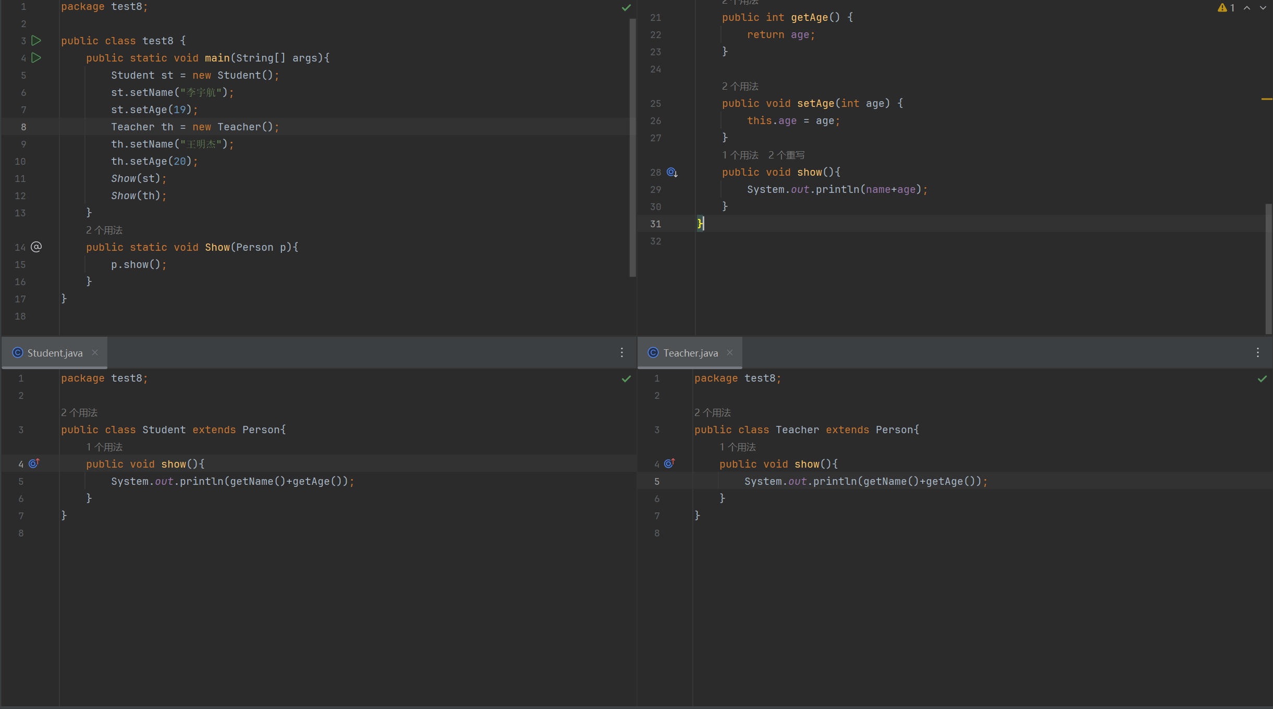Close the Teacher.java tab

pos(730,352)
